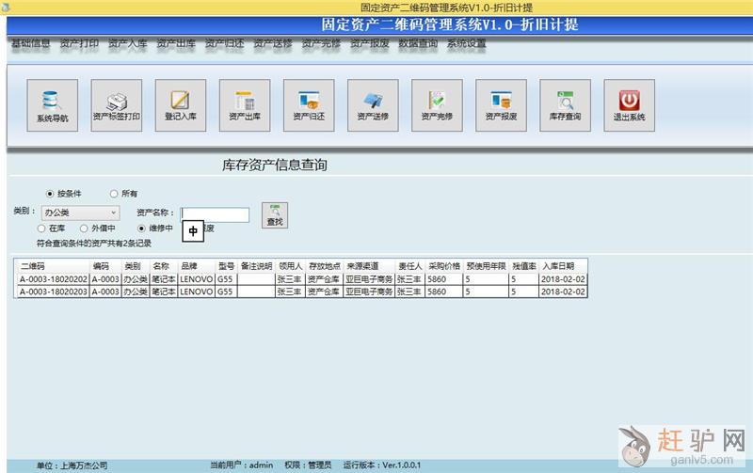This screenshot has height=473, width=753.
Task: Choose the 外借中 status radio button
Action: click(84, 229)
